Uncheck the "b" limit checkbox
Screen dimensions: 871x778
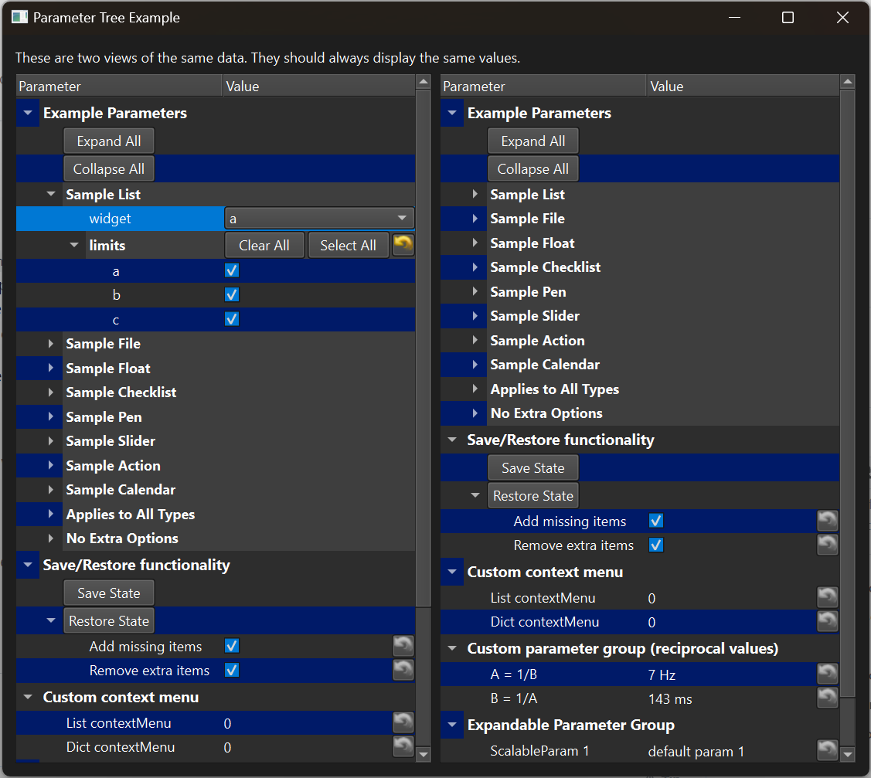click(231, 294)
